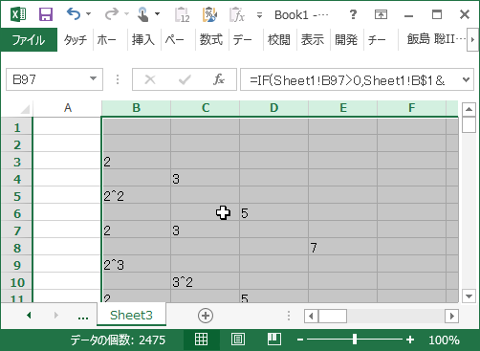Select column D header
This screenshot has width=480, height=351.
(273, 108)
